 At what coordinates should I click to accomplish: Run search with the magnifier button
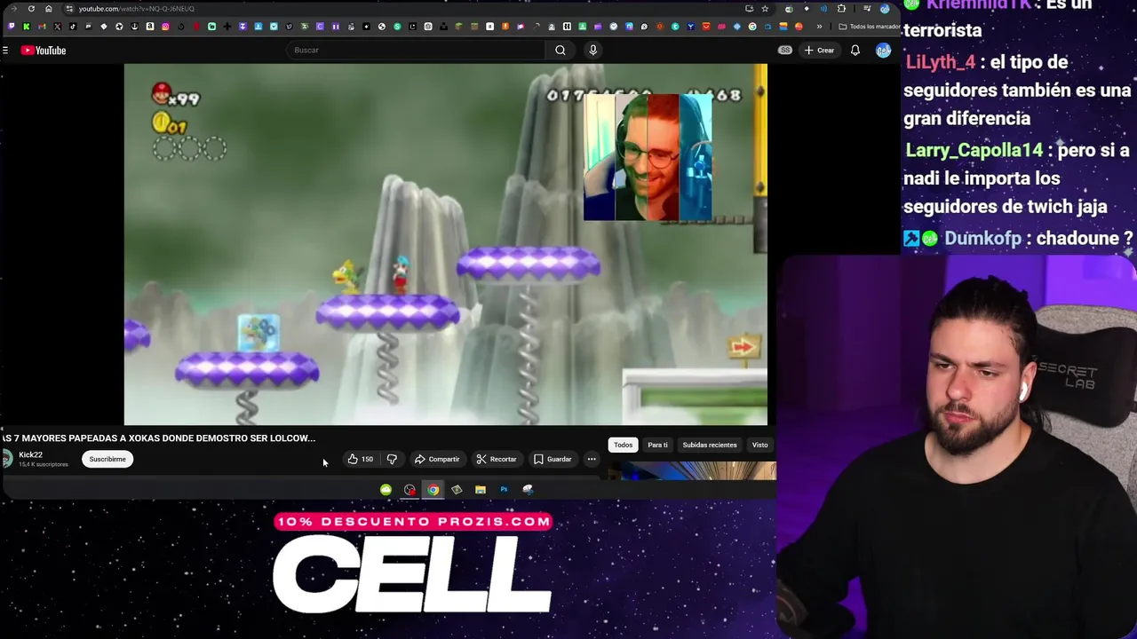point(561,50)
